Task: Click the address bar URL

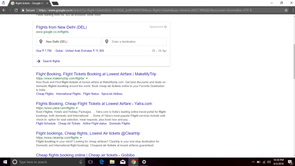Action: (x=145, y=10)
